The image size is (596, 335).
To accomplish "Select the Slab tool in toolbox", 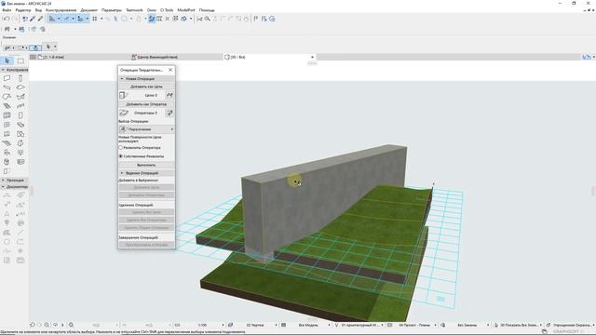I will [20, 87].
